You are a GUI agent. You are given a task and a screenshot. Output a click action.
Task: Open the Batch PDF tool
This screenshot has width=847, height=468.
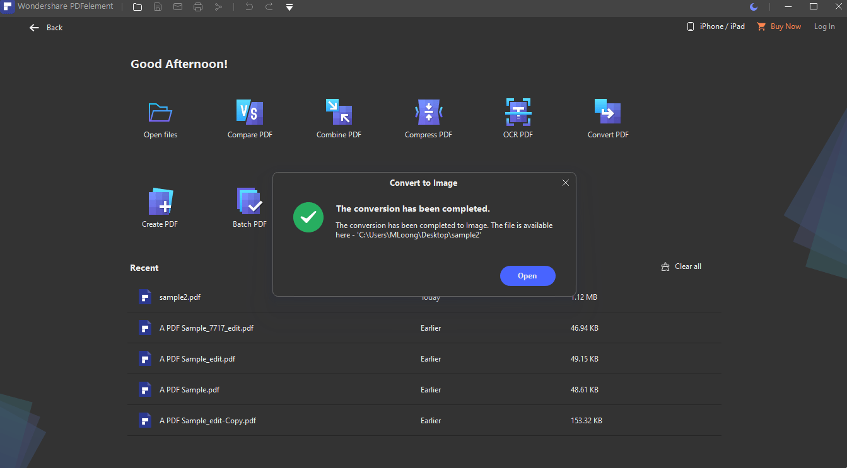(250, 202)
